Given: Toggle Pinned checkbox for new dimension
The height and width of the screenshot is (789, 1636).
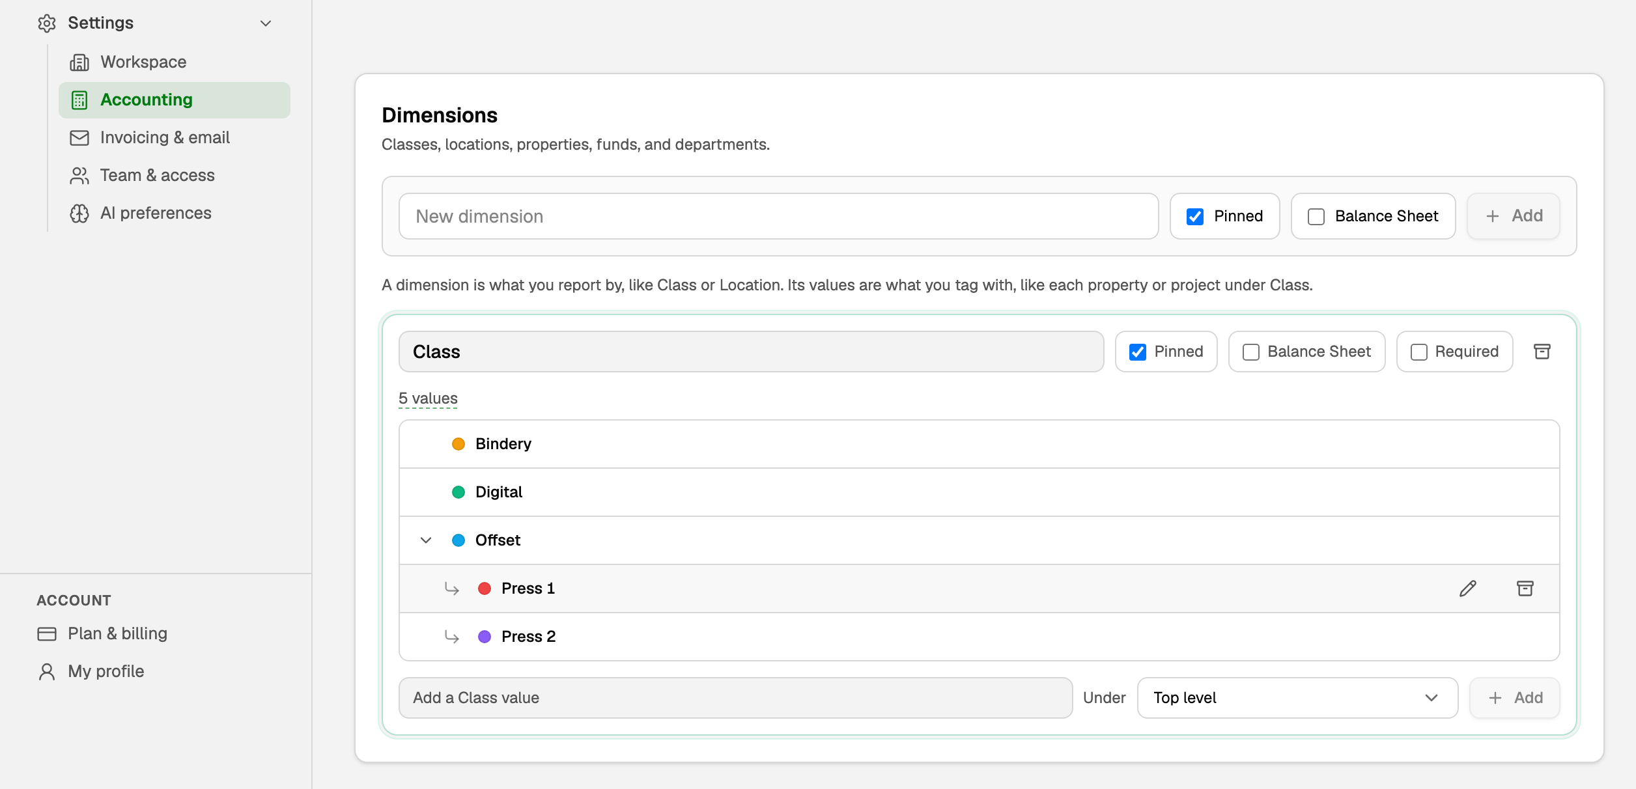Looking at the screenshot, I should (x=1195, y=217).
